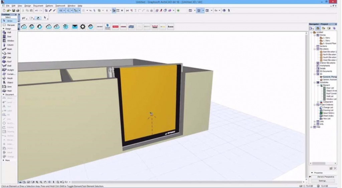Open the Design menu
The image size is (342, 188).
(27, 6)
